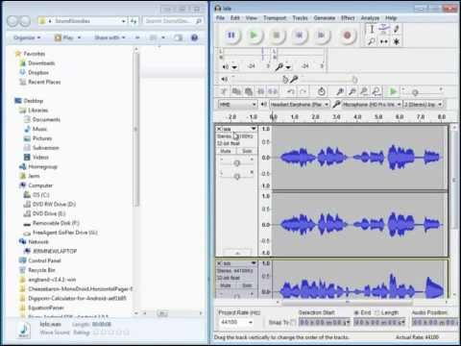This screenshot has height=346, width=461.
Task: Skip to start of the project
Action: (299, 36)
